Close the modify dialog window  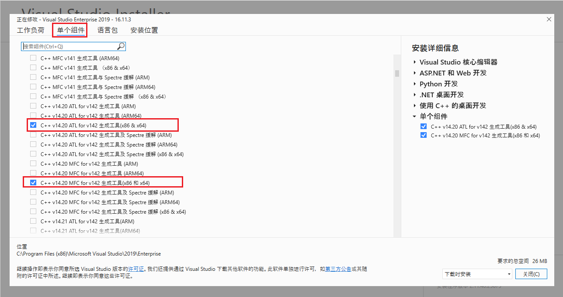click(549, 20)
